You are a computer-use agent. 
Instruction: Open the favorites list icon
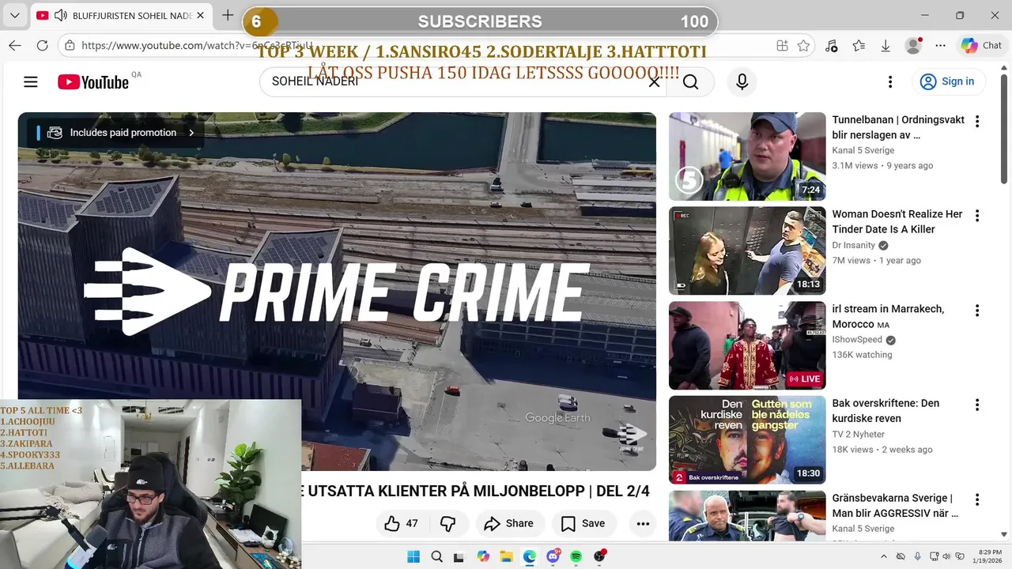tap(859, 46)
